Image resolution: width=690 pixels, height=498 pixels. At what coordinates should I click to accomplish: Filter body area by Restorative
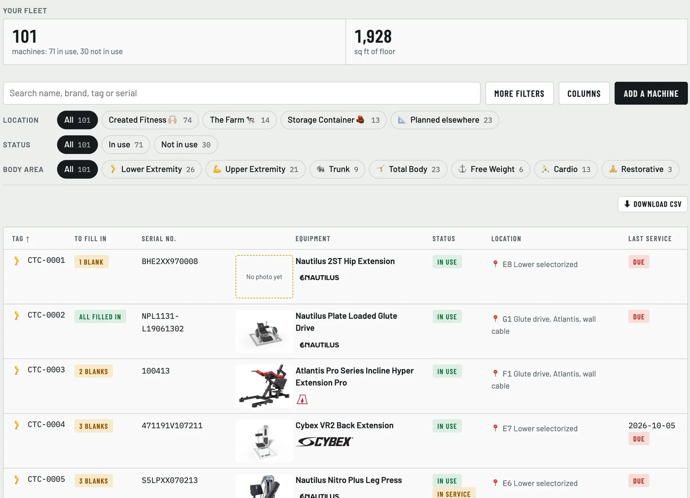[x=640, y=169]
